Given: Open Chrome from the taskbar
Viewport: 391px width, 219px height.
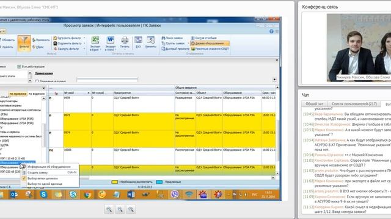Looking at the screenshot, I should click(87, 195).
